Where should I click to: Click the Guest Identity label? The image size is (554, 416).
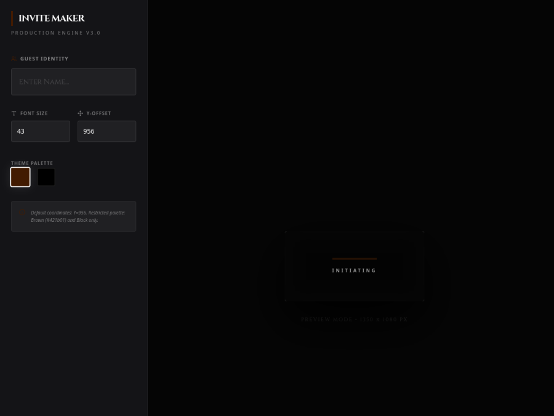coord(44,59)
